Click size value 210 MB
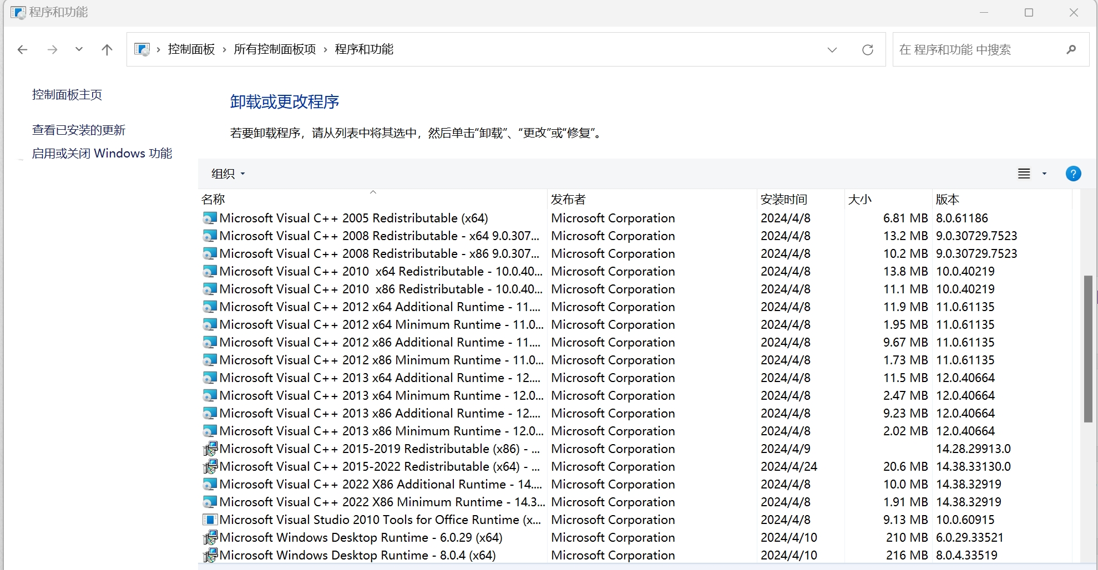Screen dimensions: 1098x570 907,538
